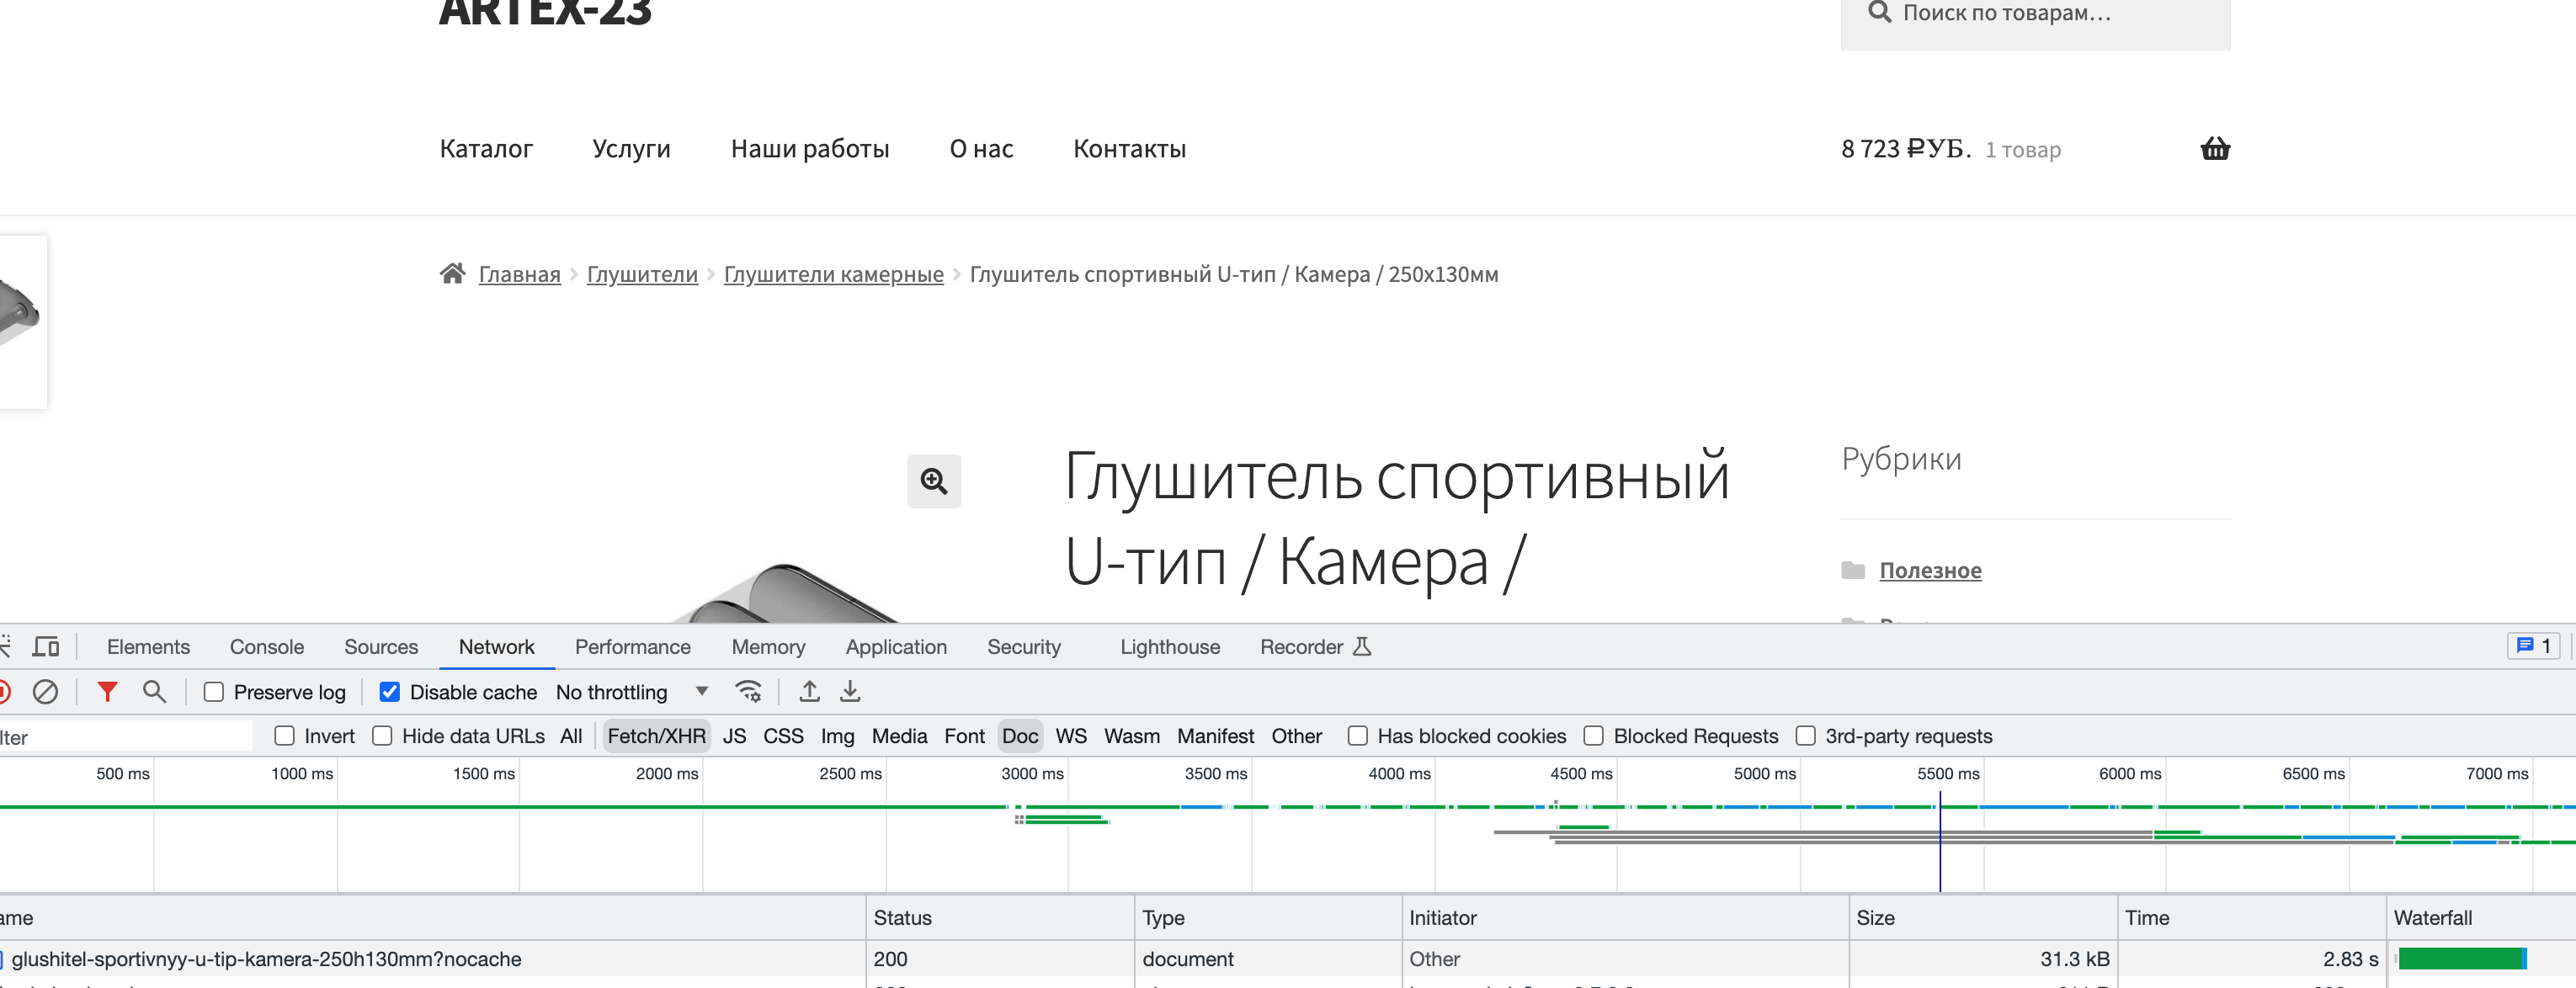Uncheck the Disable cache checkbox
Image resolution: width=2576 pixels, height=988 pixels.
pyautogui.click(x=390, y=692)
